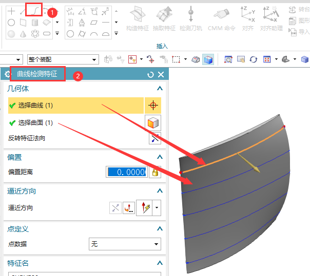Click the circle tolerance icon
The height and width of the screenshot is (276, 310).
(70, 34)
